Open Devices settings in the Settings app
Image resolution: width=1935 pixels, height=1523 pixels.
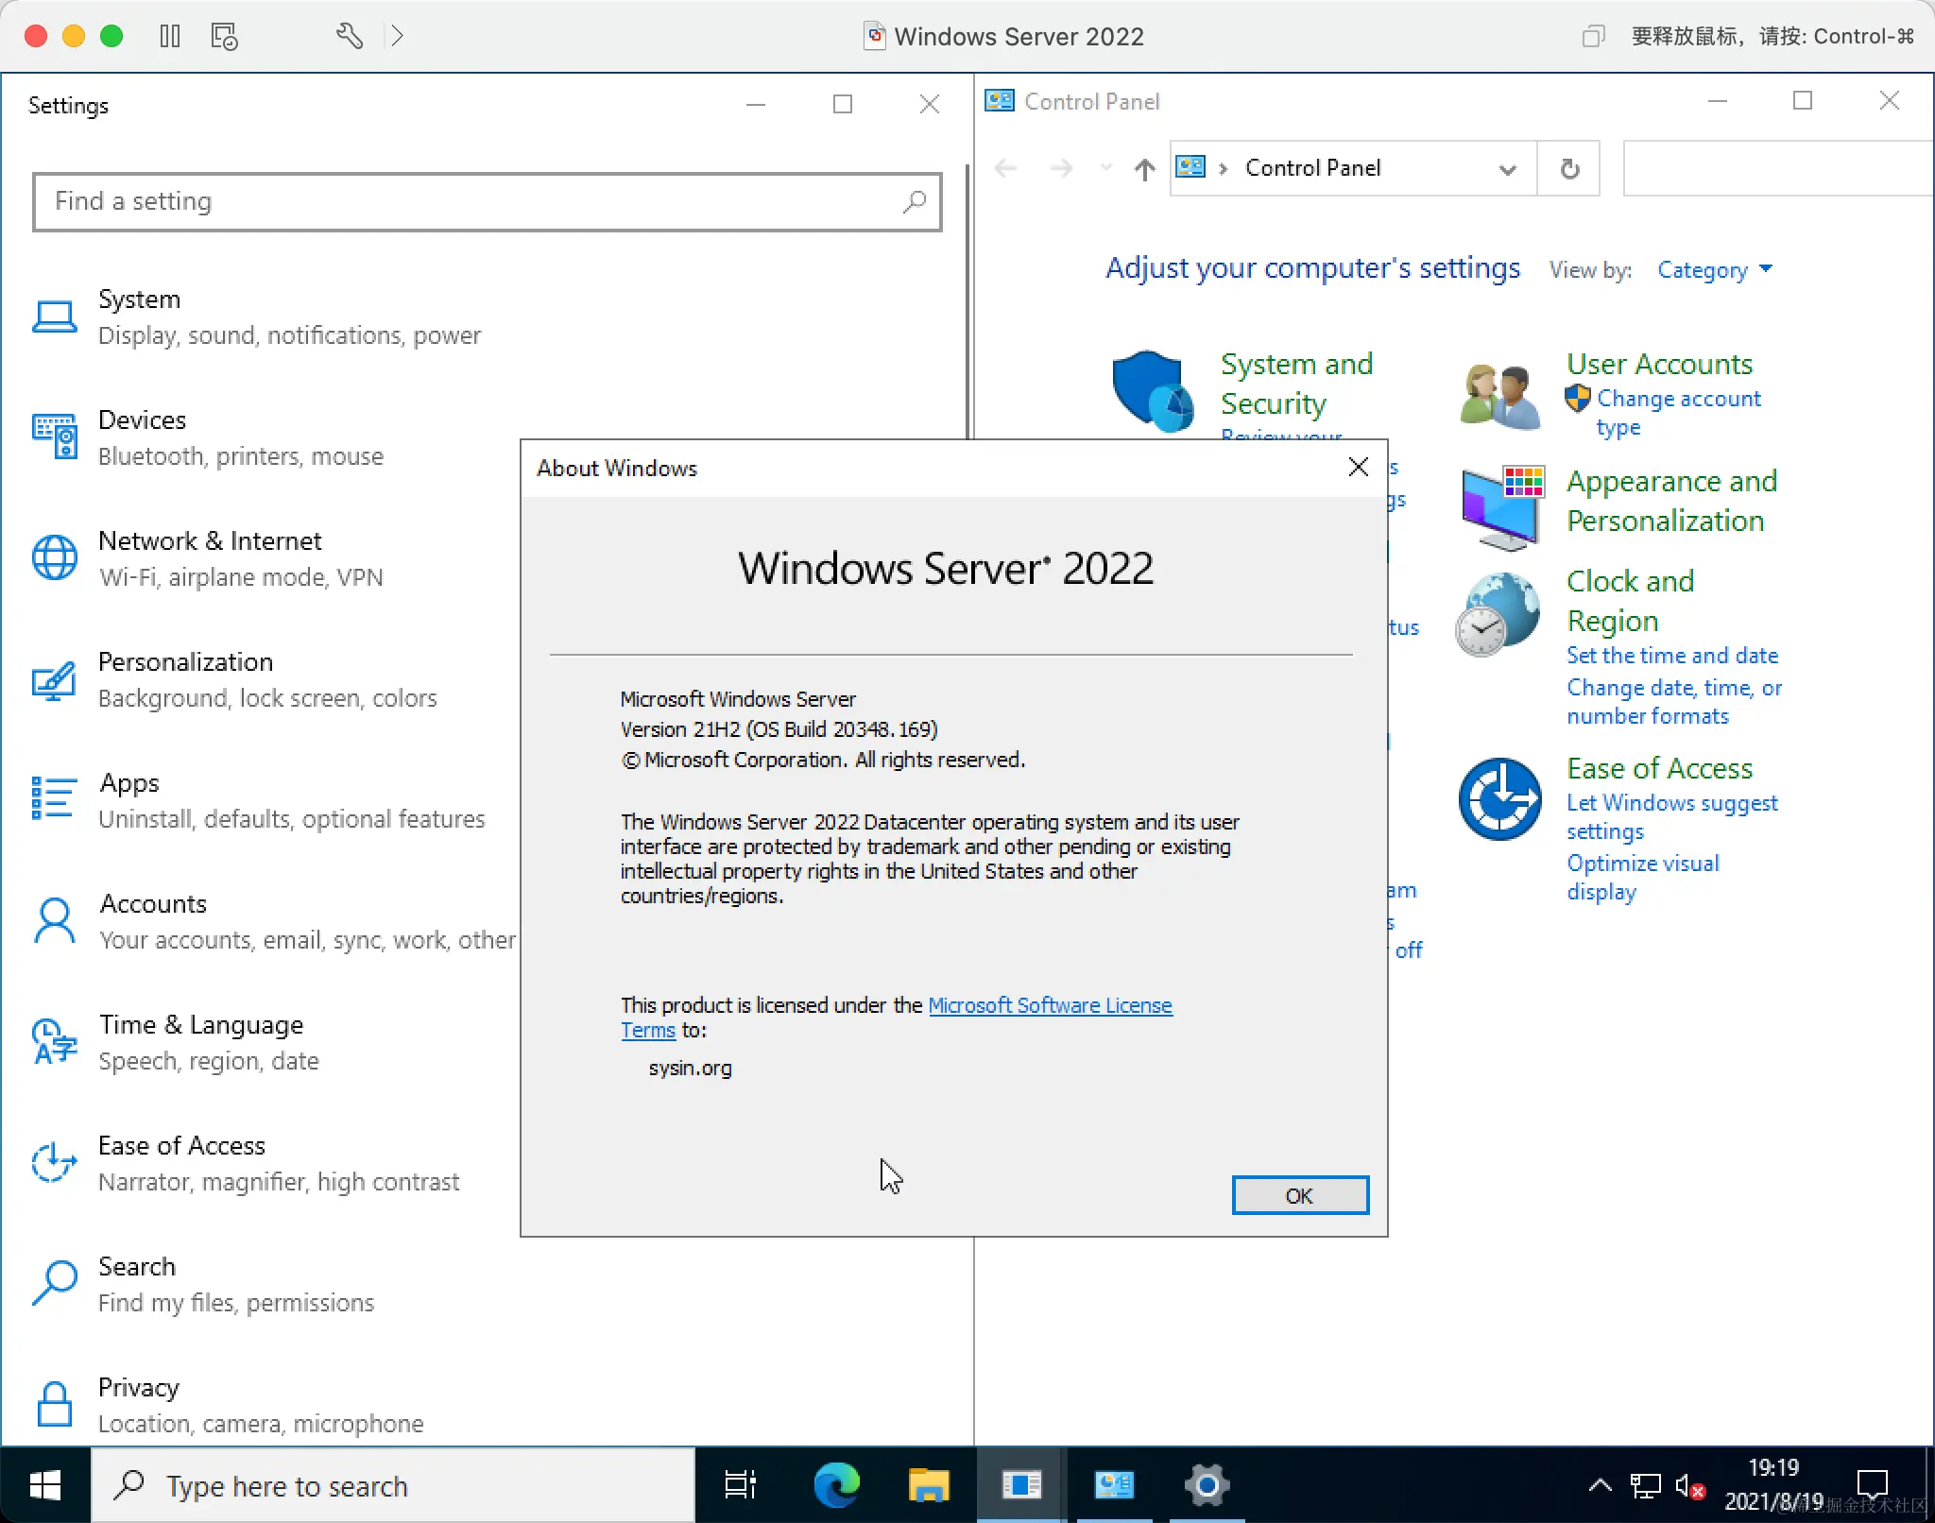pyautogui.click(x=142, y=419)
